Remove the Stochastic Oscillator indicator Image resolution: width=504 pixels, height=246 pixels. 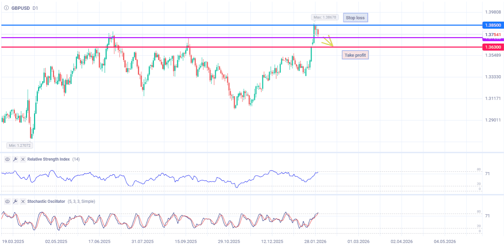point(23,201)
